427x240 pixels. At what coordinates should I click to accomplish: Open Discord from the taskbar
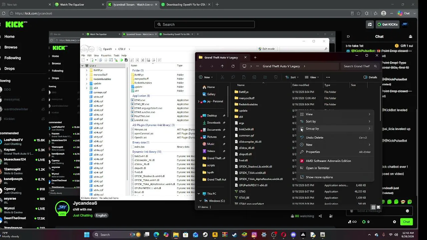(293, 235)
